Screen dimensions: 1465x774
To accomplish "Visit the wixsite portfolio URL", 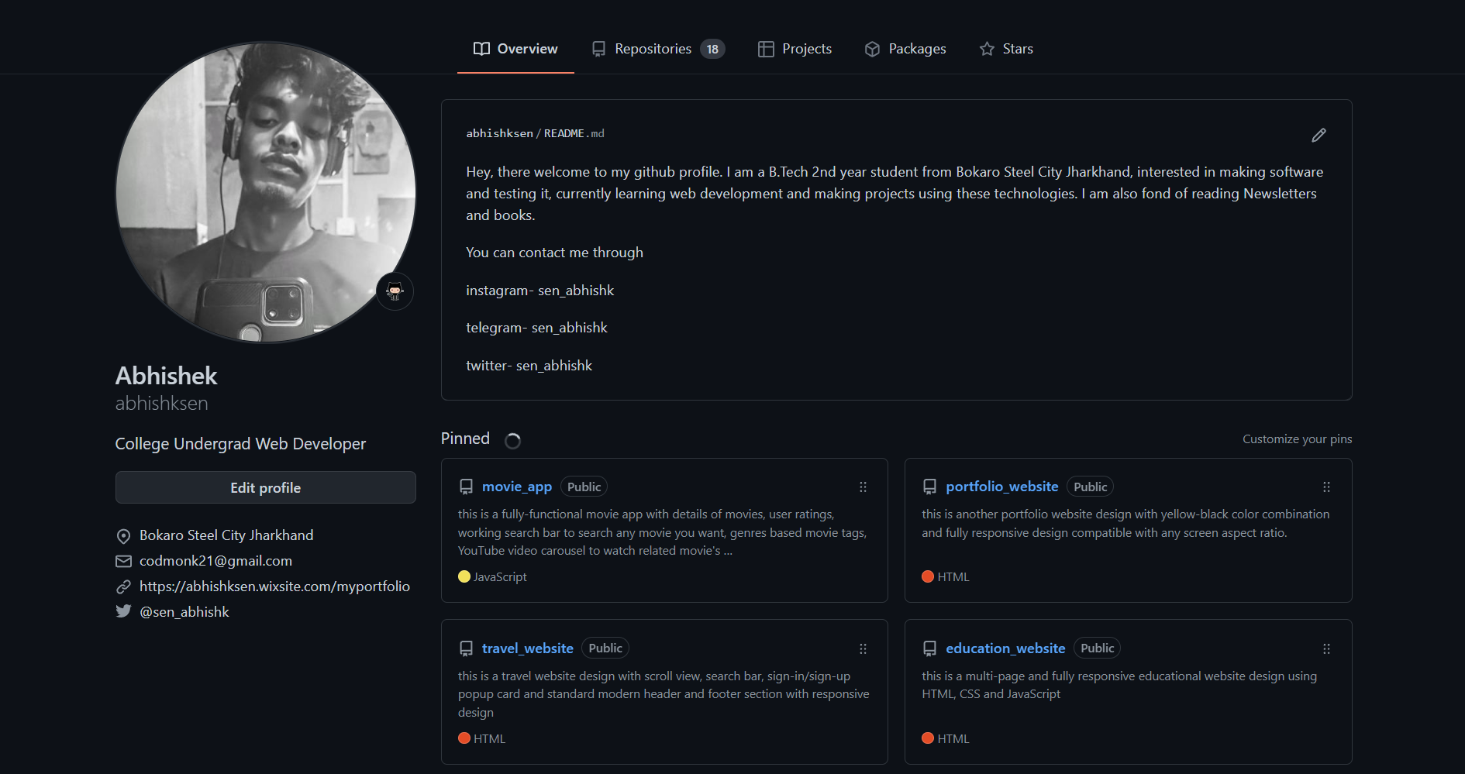I will (x=274, y=587).
